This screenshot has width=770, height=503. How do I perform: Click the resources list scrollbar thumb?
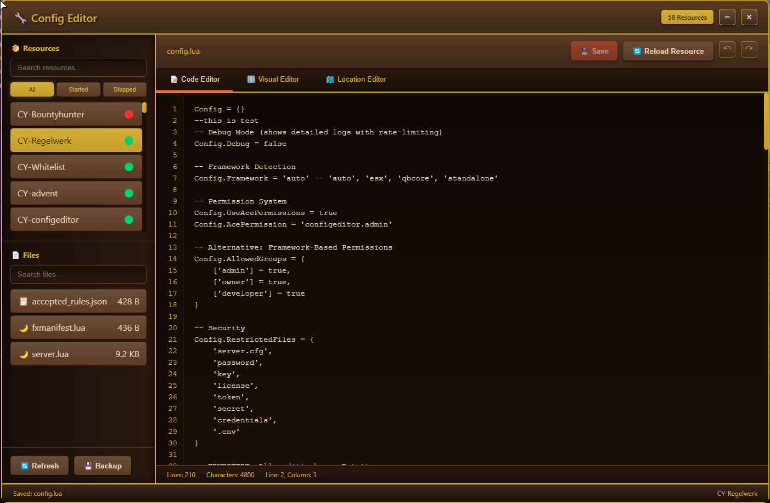144,107
